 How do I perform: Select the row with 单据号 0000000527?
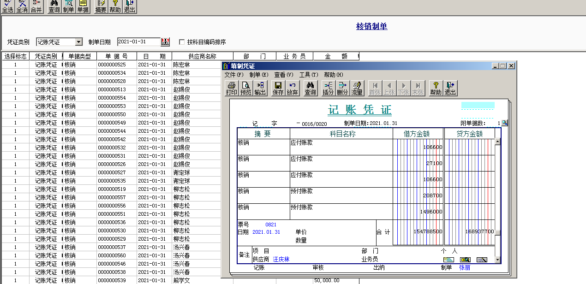pyautogui.click(x=111, y=172)
